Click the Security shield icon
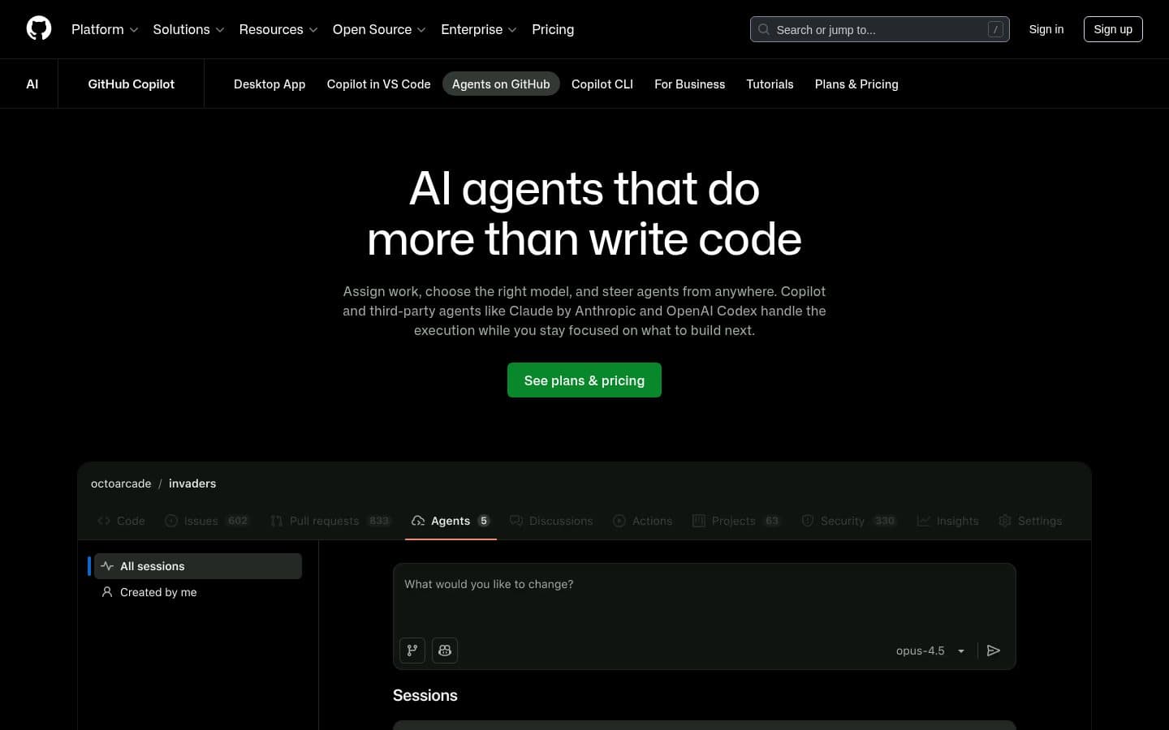 pos(808,521)
